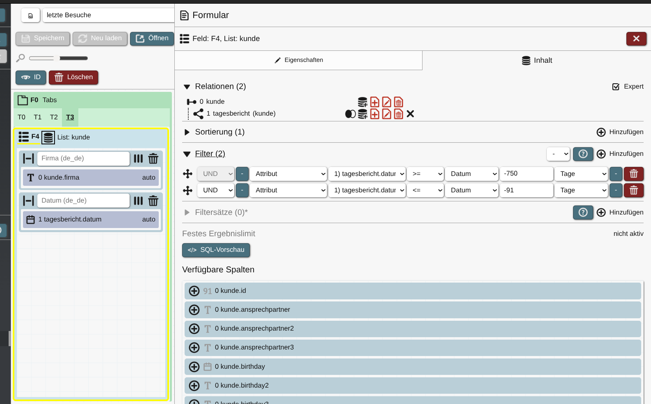Click the SQL-Vorschau button
This screenshot has width=651, height=404.
coord(216,250)
